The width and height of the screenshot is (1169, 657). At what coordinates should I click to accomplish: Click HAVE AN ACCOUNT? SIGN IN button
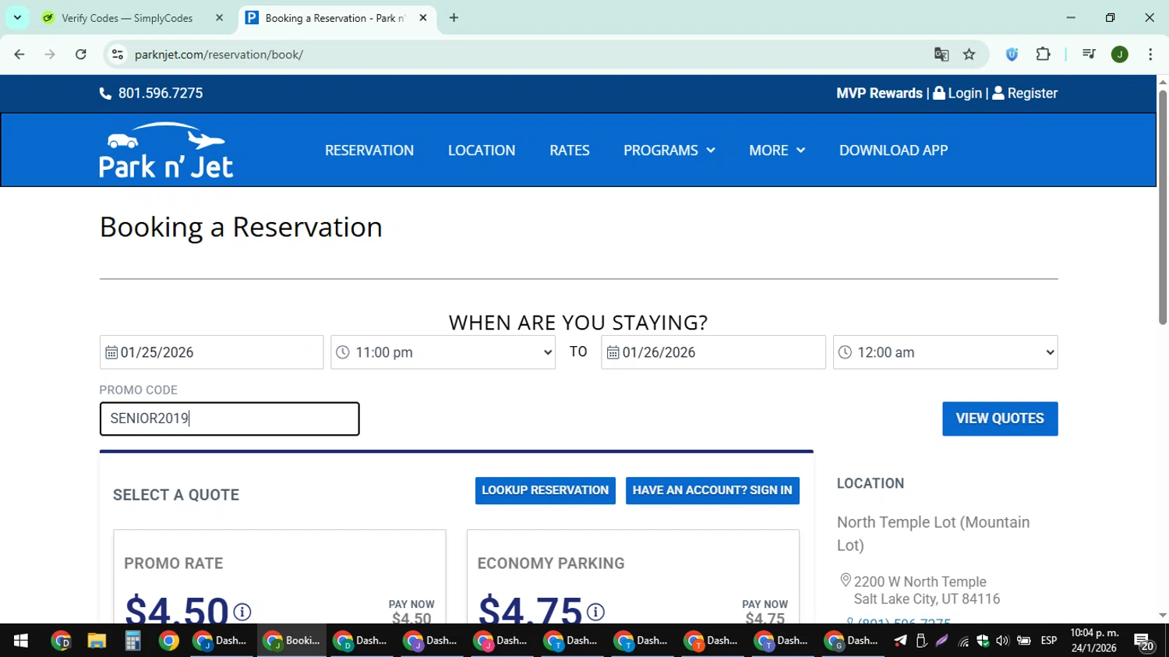click(712, 490)
